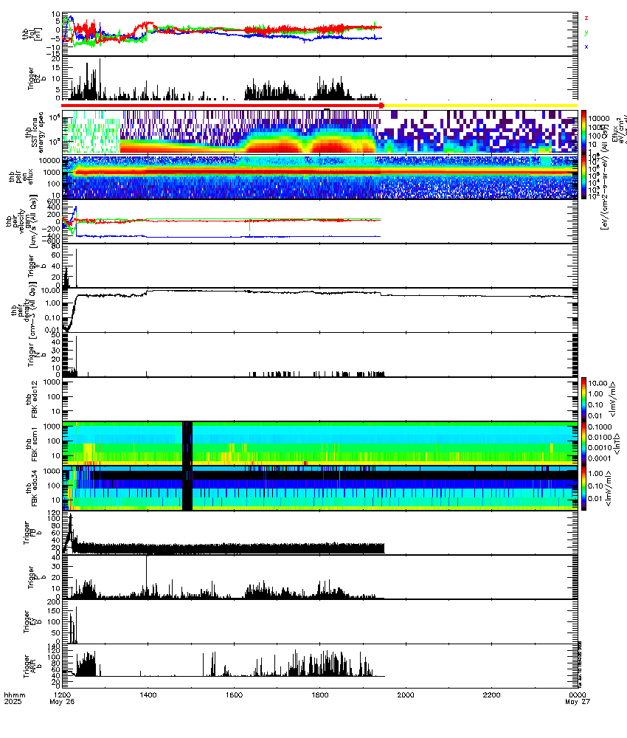
Task: Click the '1200' time axis tick label
Action: click(x=62, y=694)
